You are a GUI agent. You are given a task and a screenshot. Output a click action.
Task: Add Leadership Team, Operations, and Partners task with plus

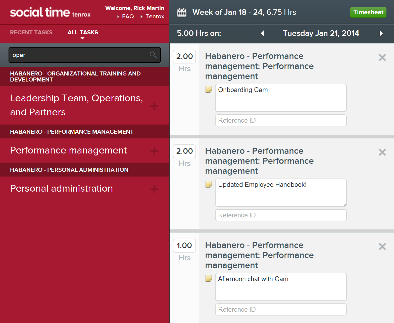[x=154, y=106]
